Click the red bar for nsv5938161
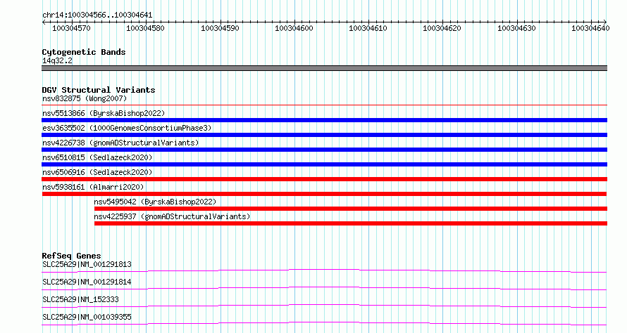627x333 pixels. 324,194
